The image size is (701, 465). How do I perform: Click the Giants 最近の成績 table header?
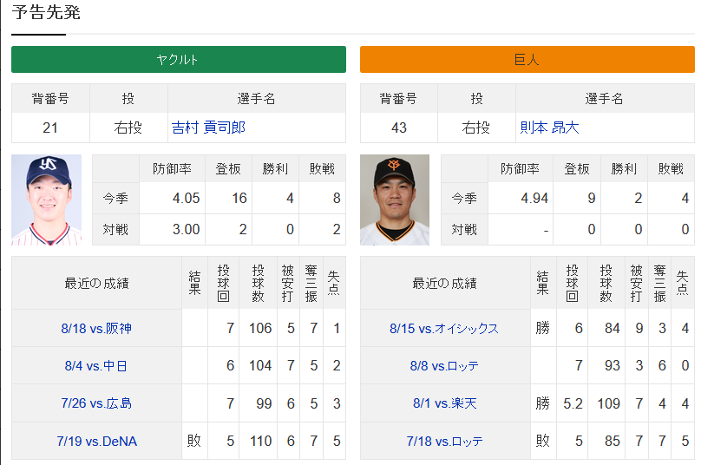pyautogui.click(x=445, y=283)
